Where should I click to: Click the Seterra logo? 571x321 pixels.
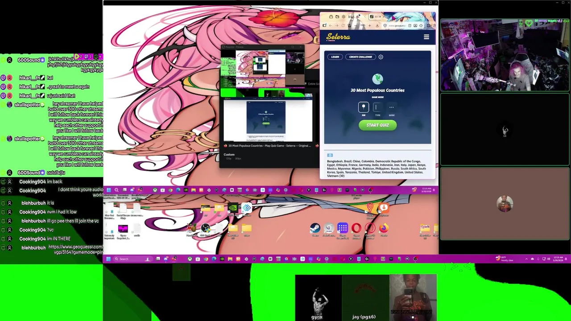[338, 37]
